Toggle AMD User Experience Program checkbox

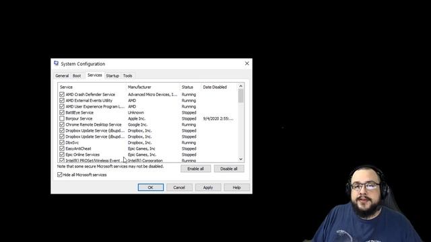point(62,106)
